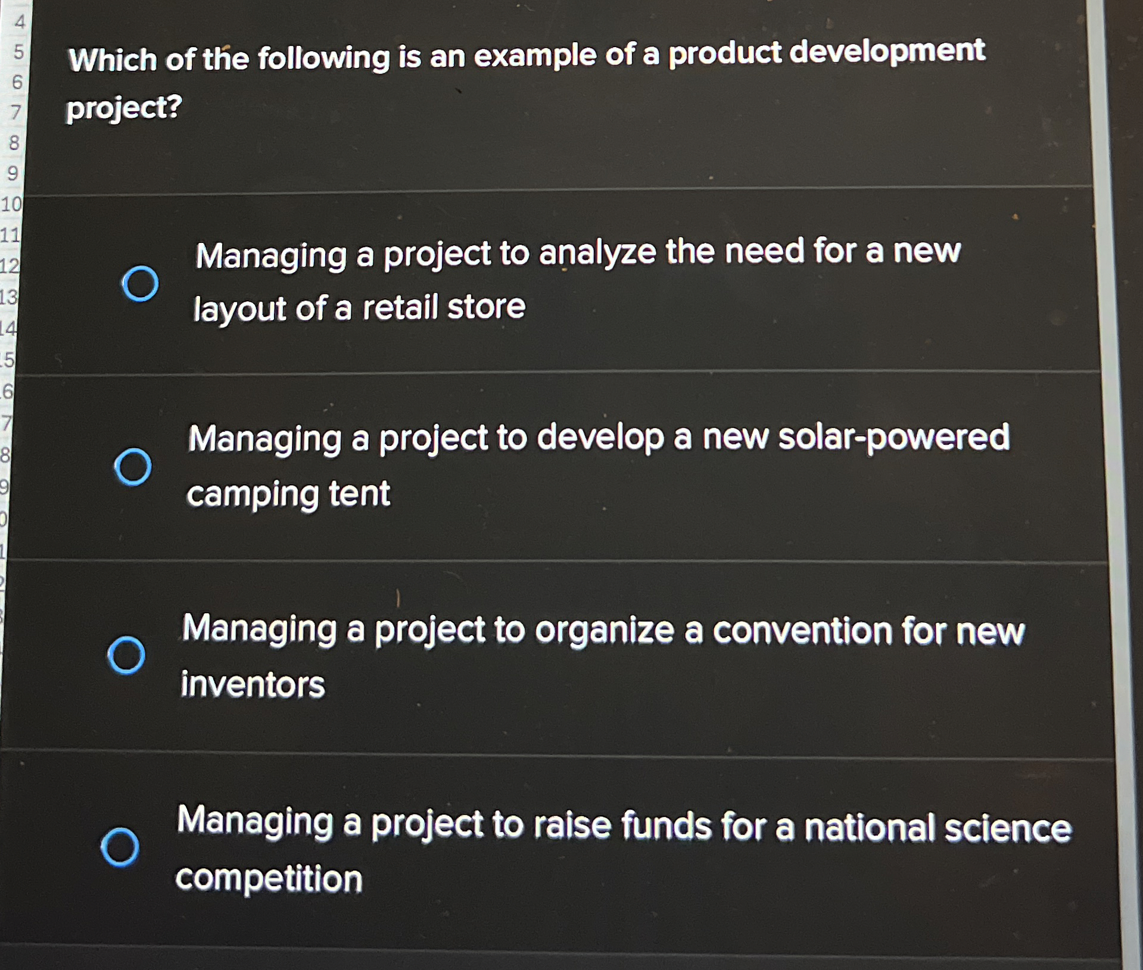Select the retail store layout answer radio button

[x=140, y=283]
